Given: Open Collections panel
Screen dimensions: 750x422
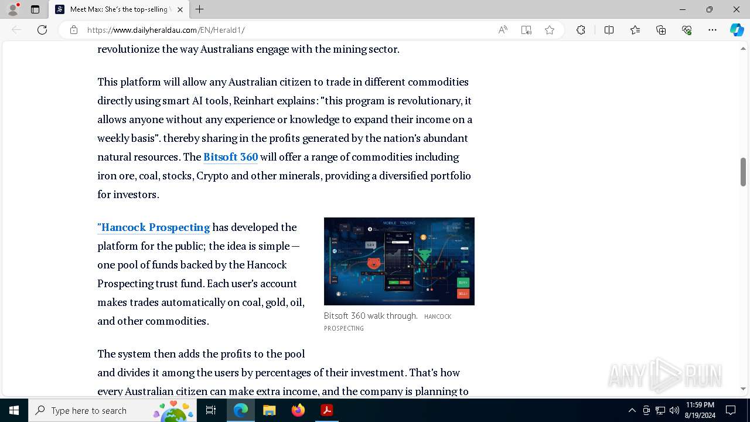Looking at the screenshot, I should point(661,30).
